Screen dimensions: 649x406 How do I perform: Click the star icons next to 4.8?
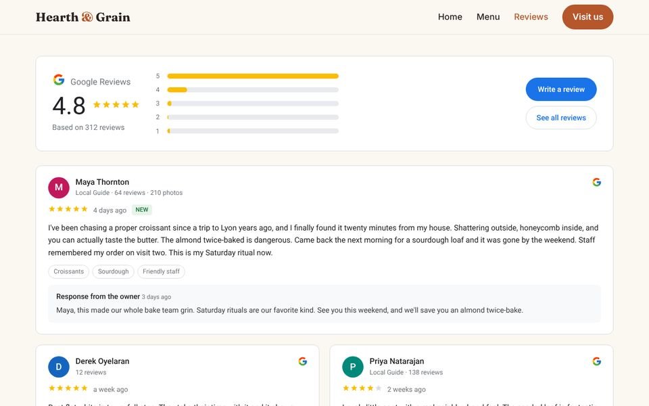click(x=116, y=104)
